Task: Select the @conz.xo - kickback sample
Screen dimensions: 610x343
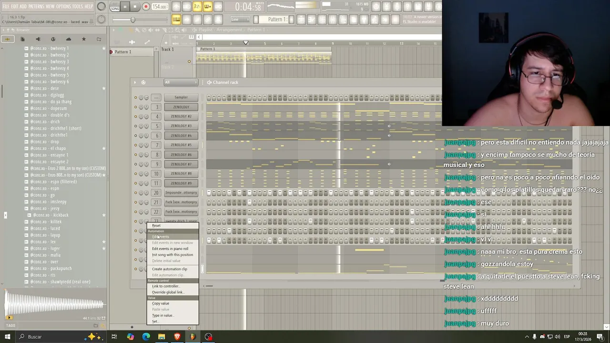Action: (x=51, y=215)
